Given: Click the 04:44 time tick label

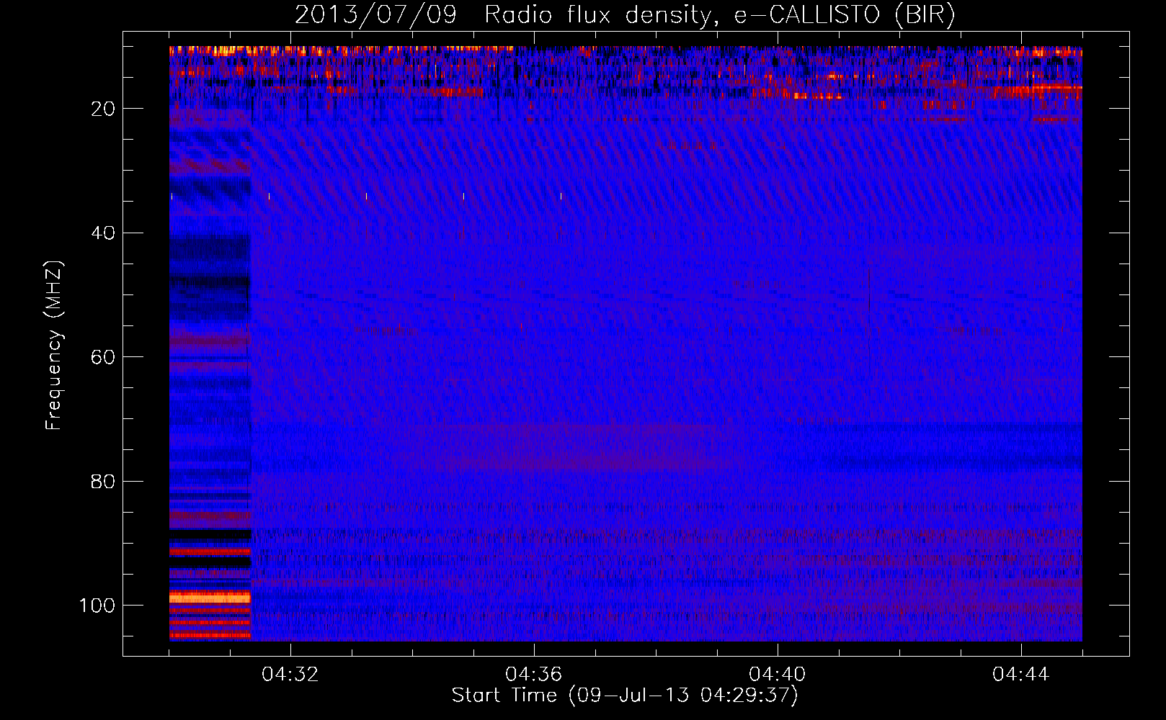Looking at the screenshot, I should 1021,675.
